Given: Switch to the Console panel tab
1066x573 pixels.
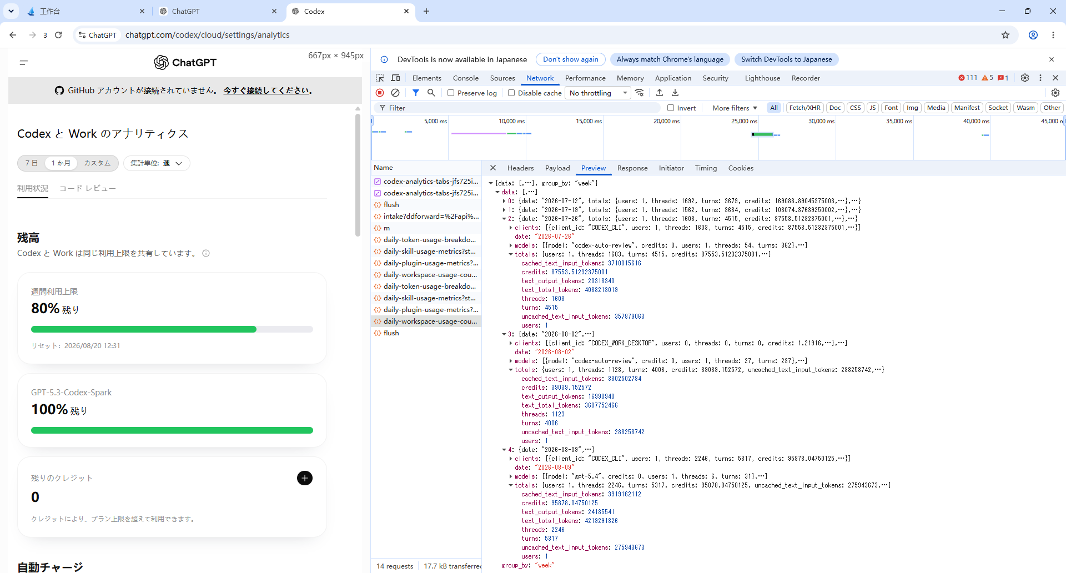Looking at the screenshot, I should coord(466,78).
